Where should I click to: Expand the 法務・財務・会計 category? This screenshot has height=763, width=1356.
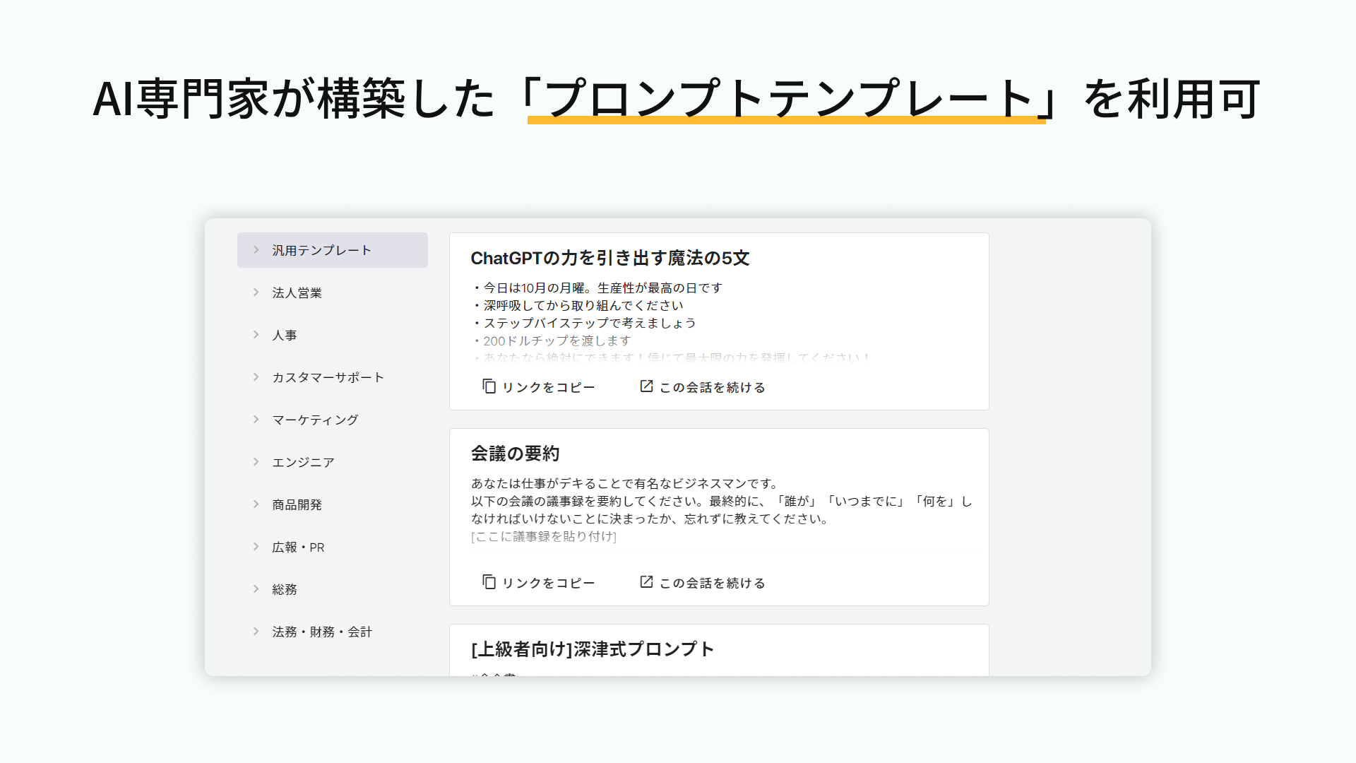(x=321, y=631)
